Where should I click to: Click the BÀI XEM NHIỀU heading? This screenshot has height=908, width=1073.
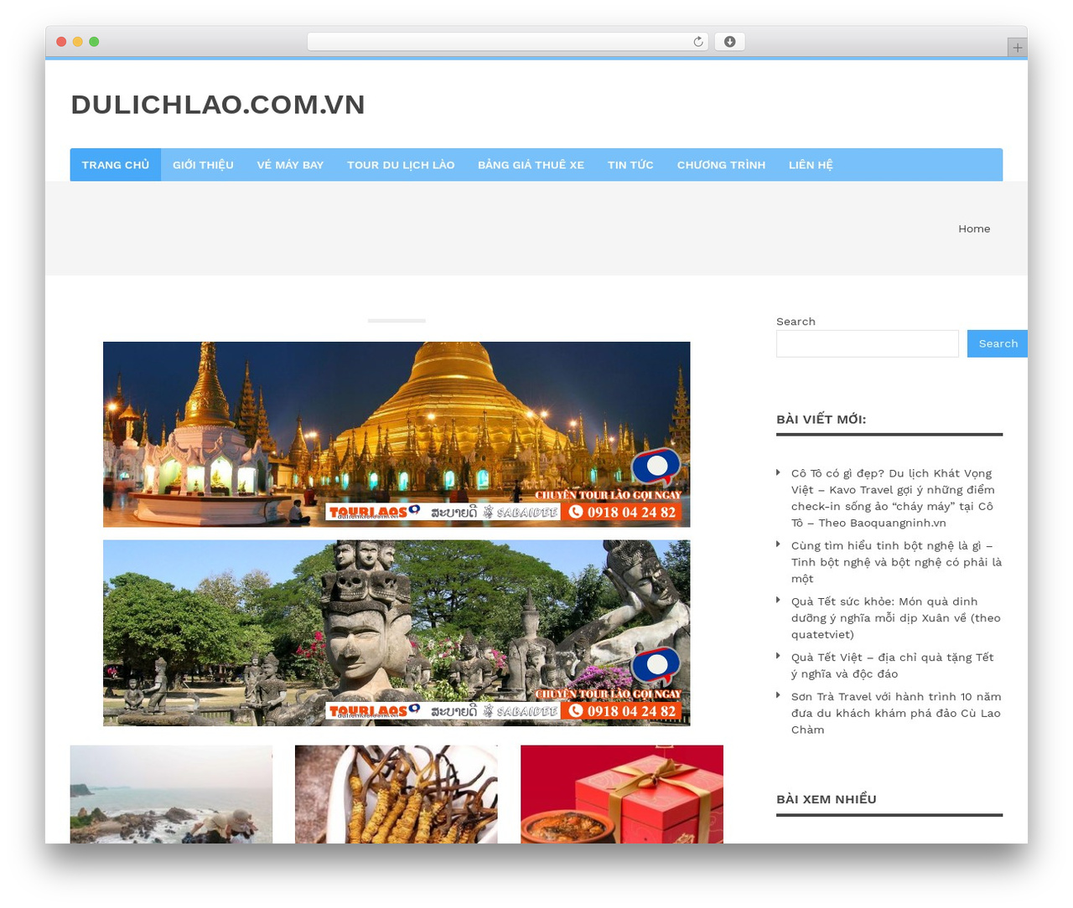(826, 799)
